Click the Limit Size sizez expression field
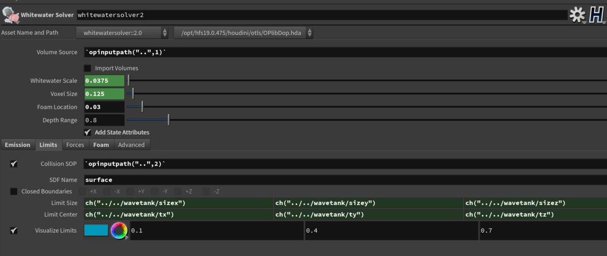 536,203
